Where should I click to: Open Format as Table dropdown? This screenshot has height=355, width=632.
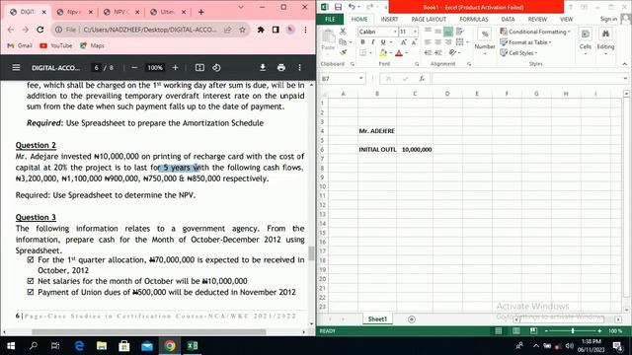pyautogui.click(x=525, y=42)
